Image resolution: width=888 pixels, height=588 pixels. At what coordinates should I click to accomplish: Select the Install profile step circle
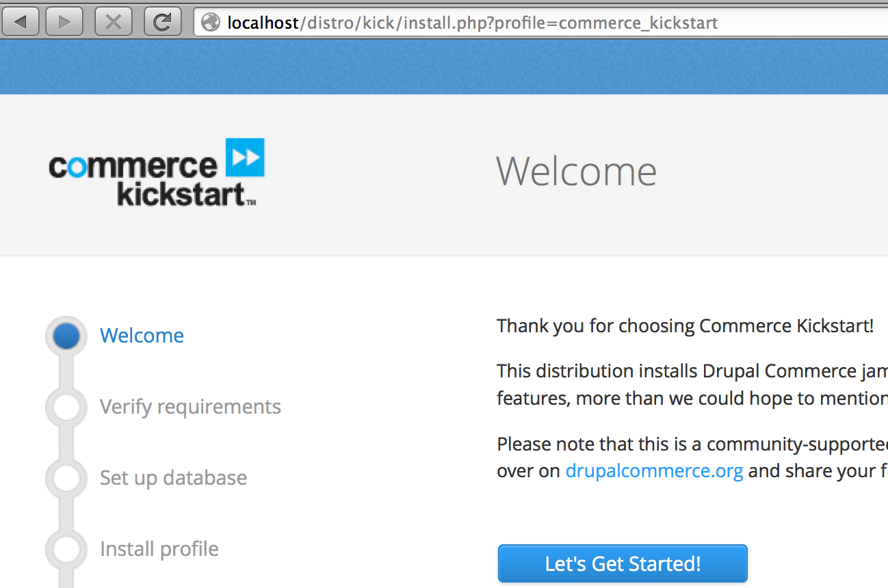click(x=66, y=549)
